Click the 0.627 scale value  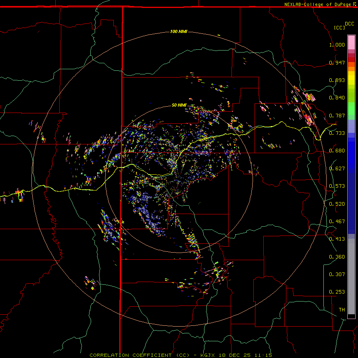pyautogui.click(x=337, y=169)
